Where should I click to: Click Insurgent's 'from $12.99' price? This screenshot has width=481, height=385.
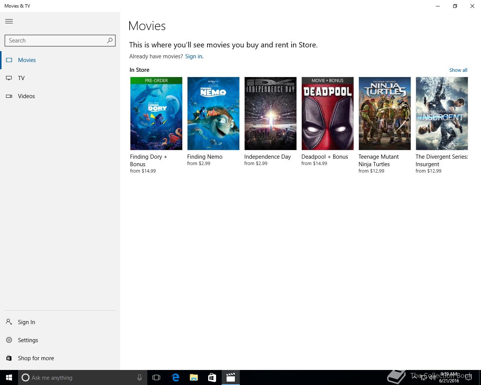point(428,171)
